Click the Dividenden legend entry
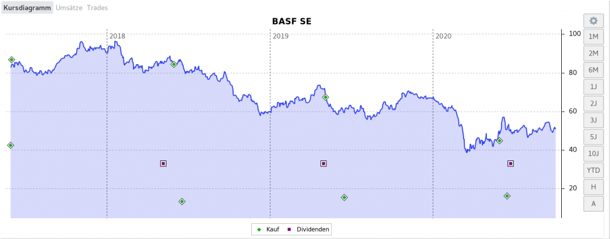This screenshot has height=239, width=610. (x=309, y=230)
